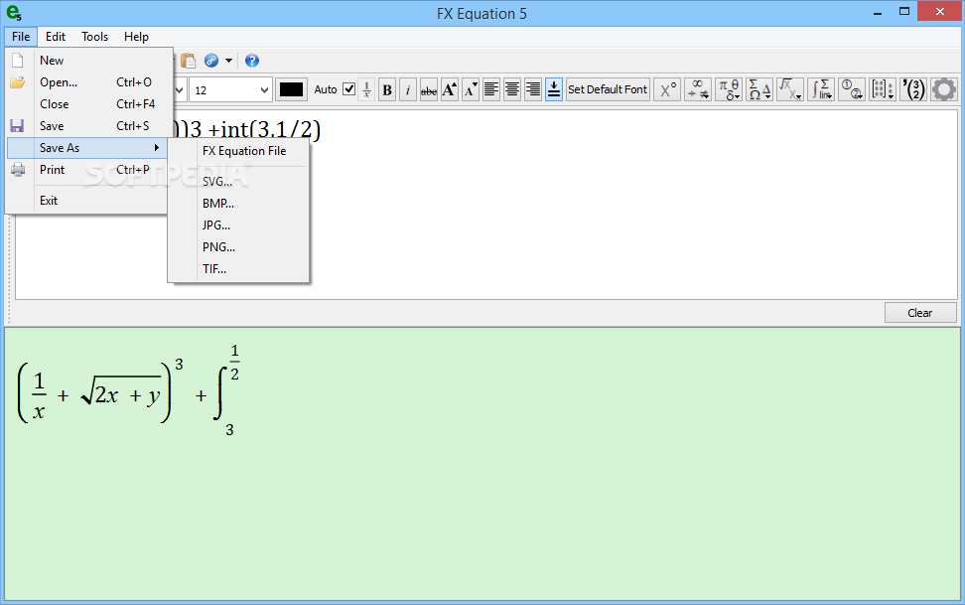965x605 pixels.
Task: Pick the black font color swatch
Action: point(291,90)
